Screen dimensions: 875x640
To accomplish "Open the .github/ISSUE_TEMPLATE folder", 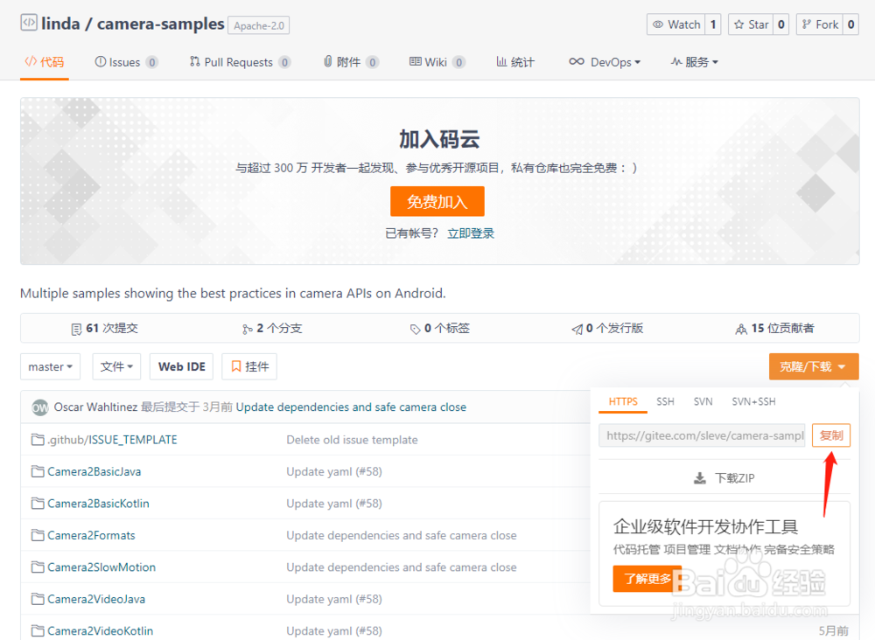I will [112, 440].
